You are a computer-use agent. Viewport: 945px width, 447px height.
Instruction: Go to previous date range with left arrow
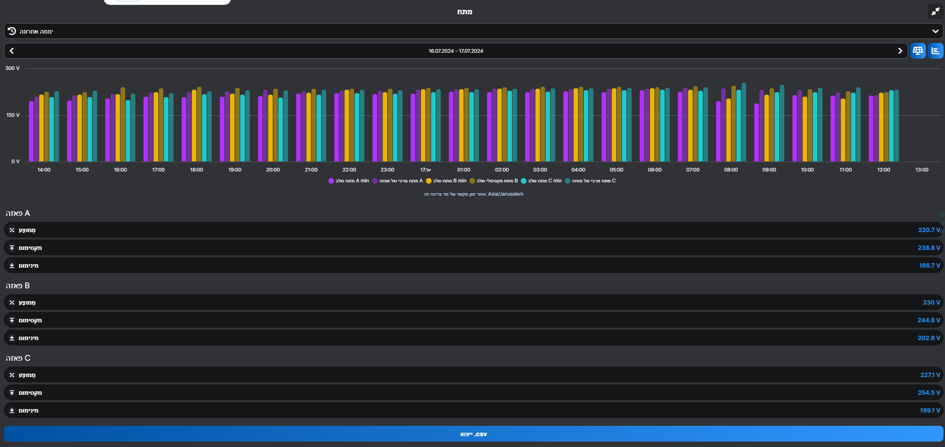tap(12, 51)
